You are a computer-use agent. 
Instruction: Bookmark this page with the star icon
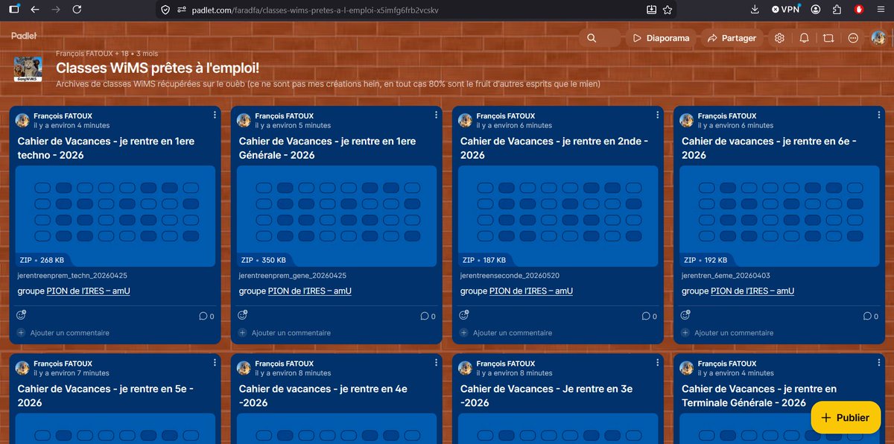(668, 10)
